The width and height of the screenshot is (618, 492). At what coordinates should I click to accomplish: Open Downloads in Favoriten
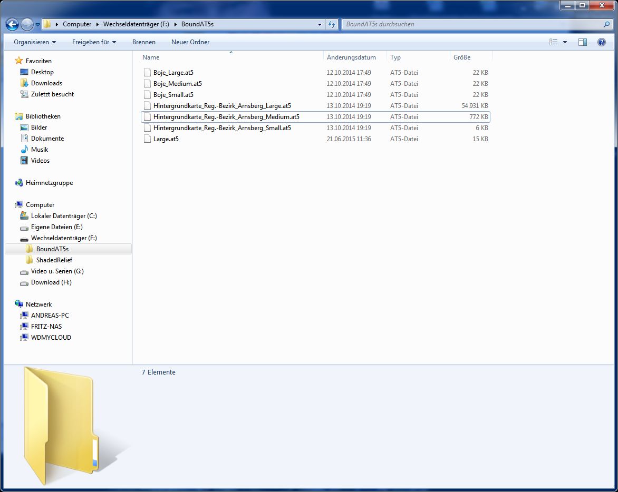pos(46,83)
